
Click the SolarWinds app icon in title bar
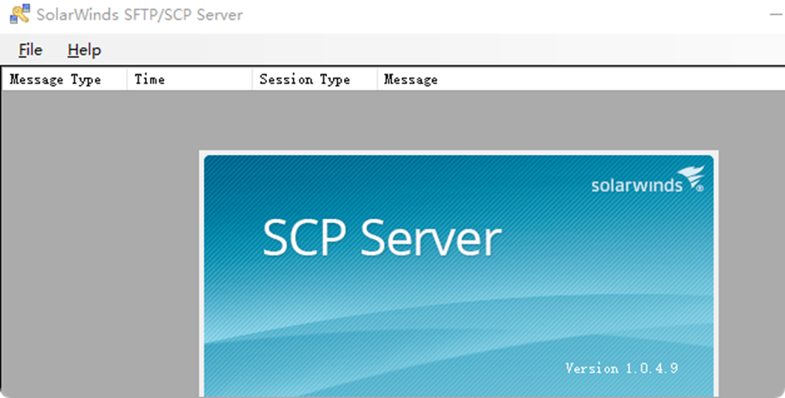point(19,14)
